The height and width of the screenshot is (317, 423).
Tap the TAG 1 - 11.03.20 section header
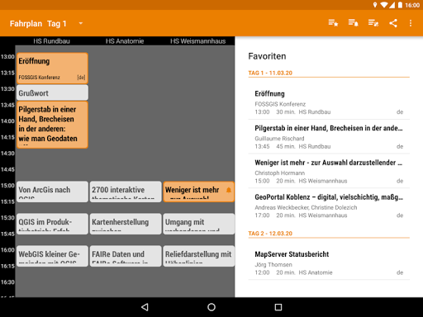coord(270,73)
